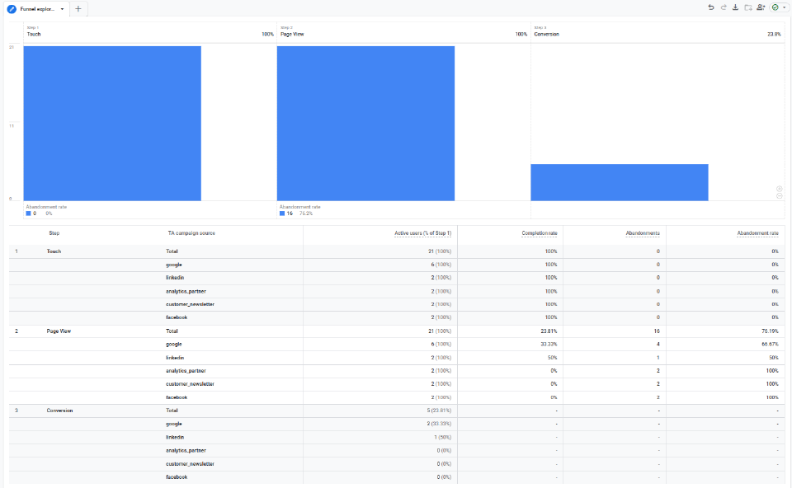Open the green checkmark data quality dropdown
This screenshot has width=792, height=488.
pos(778,7)
